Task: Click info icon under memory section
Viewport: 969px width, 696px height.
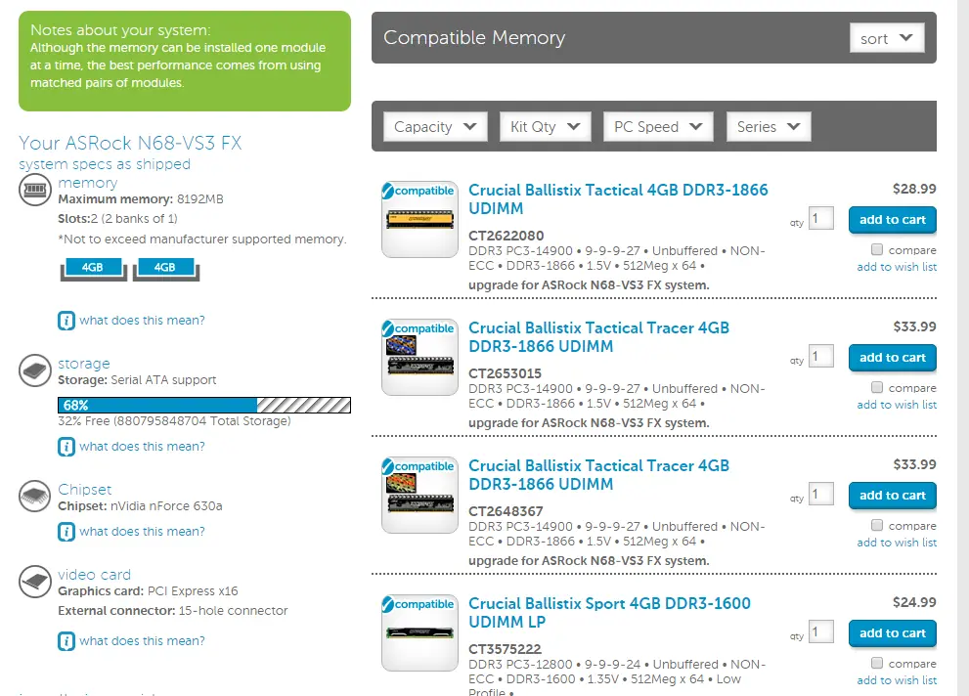Action: 66,321
